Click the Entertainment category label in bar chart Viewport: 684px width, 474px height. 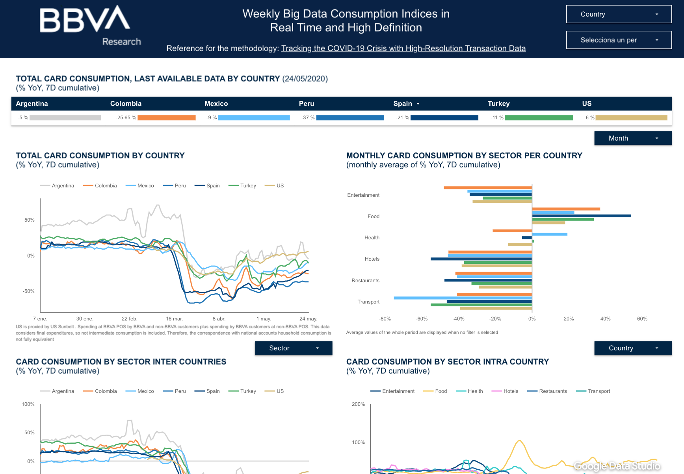[363, 195]
